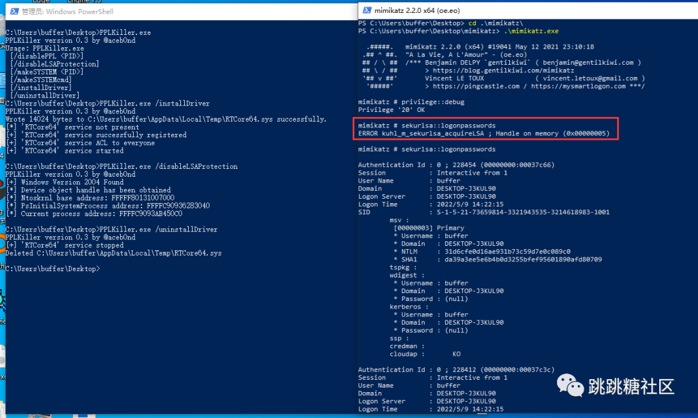Click the '[/disablePPL <PID>]' usage line

pos(47,56)
